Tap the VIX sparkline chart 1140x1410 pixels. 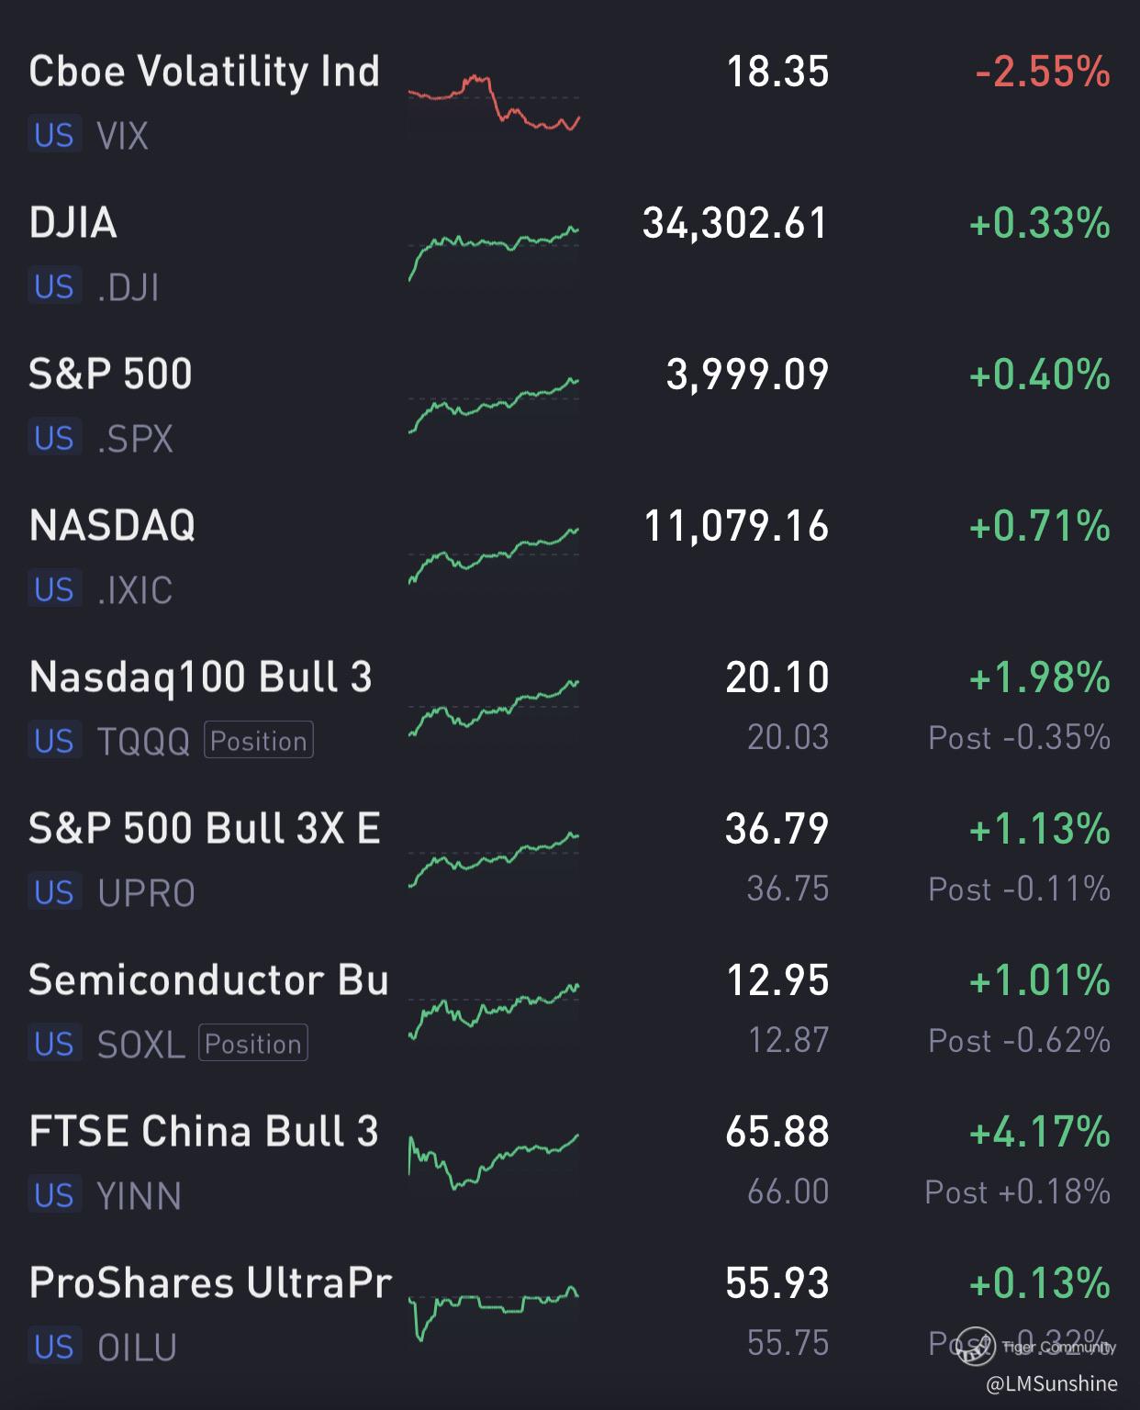[494, 103]
